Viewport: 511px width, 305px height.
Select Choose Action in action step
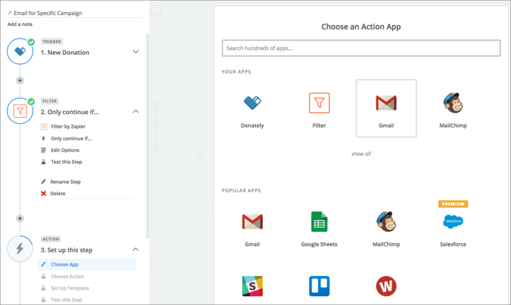(x=67, y=276)
